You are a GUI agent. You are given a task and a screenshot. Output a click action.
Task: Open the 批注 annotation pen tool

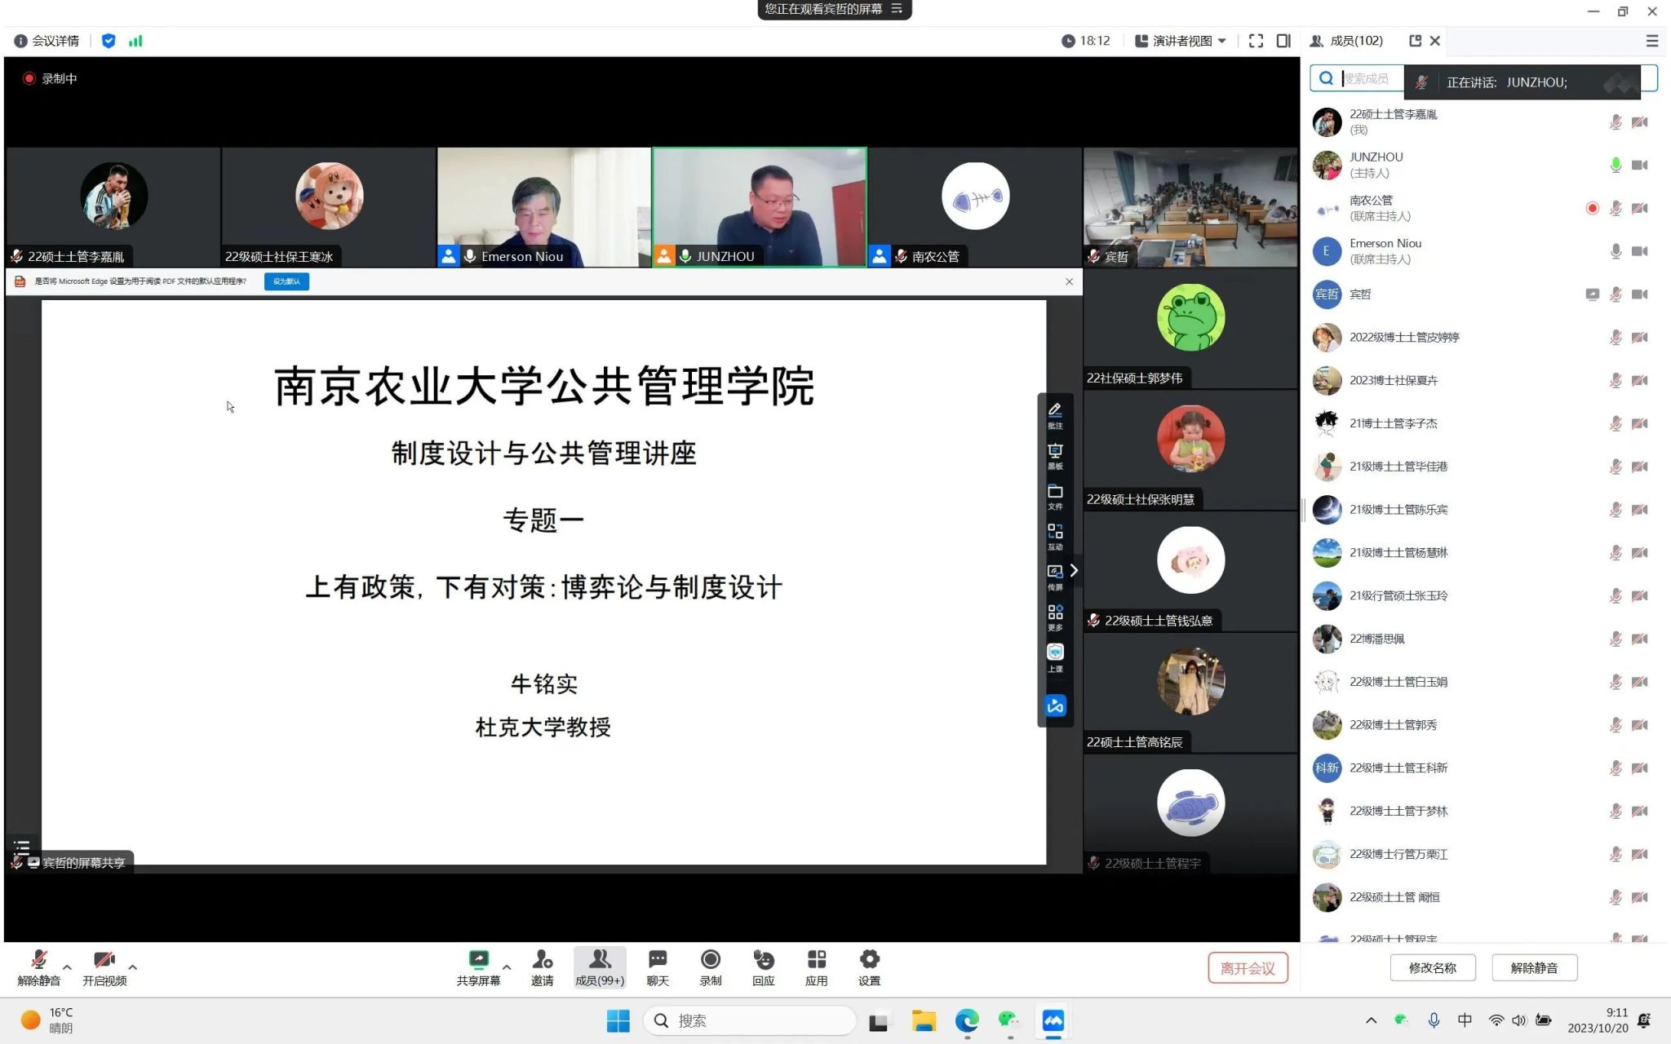click(x=1055, y=415)
